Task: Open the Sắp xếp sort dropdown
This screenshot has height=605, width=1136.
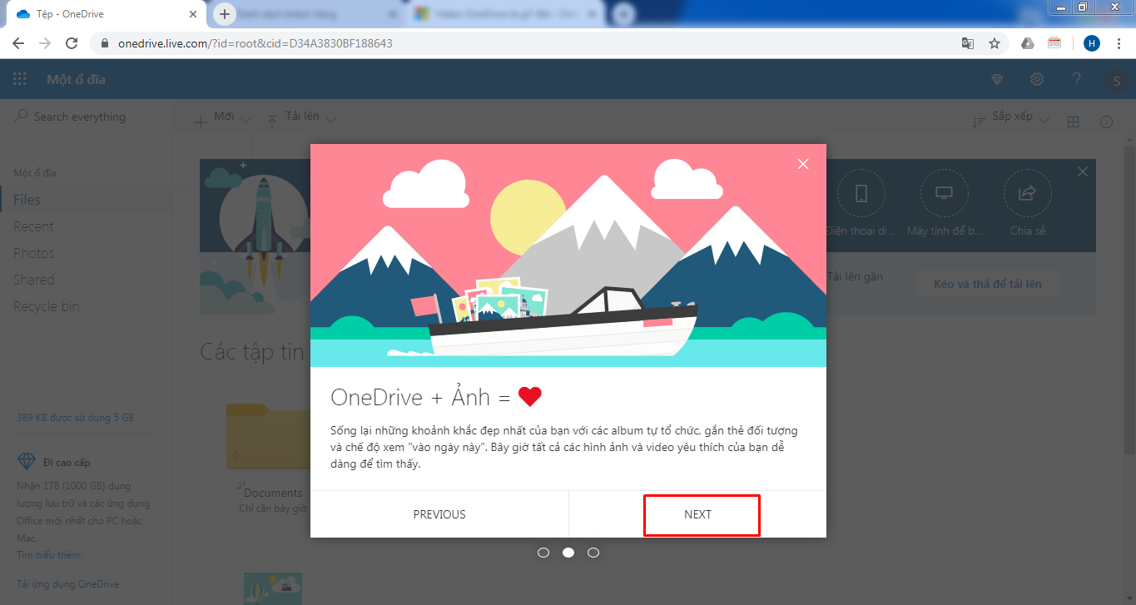Action: (1011, 119)
